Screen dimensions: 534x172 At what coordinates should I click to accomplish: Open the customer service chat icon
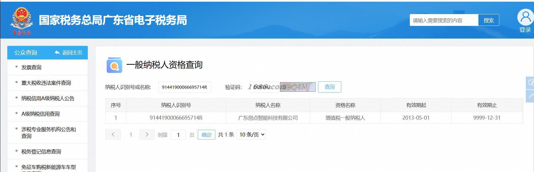(x=530, y=83)
